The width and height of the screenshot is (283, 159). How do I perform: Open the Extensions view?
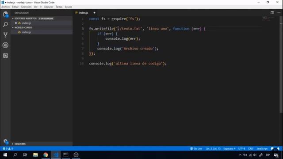pyautogui.click(x=5, y=56)
